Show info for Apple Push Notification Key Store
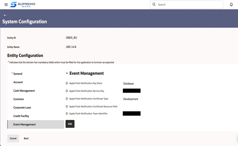Screen dimensions: 238x146 67,83
